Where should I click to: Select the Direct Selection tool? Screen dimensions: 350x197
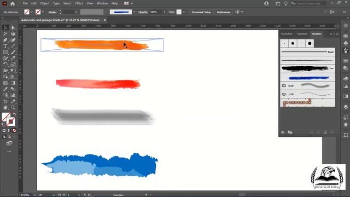[13, 28]
